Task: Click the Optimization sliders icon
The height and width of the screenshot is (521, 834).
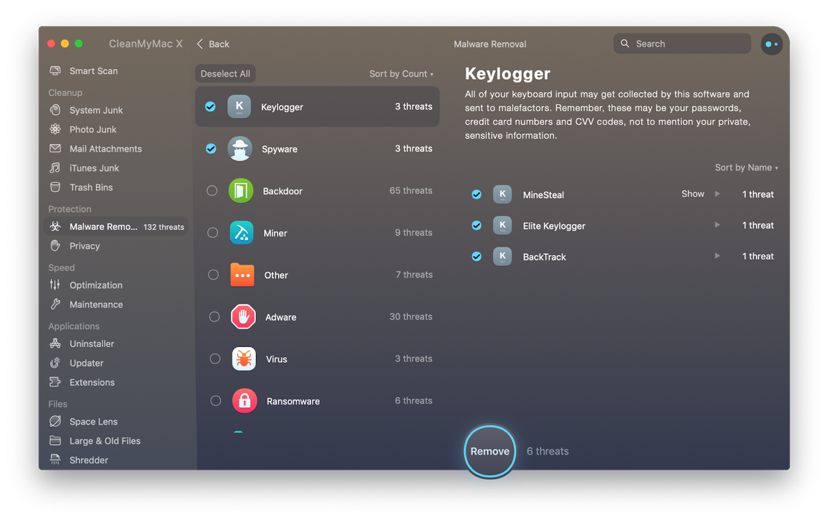Action: [56, 284]
